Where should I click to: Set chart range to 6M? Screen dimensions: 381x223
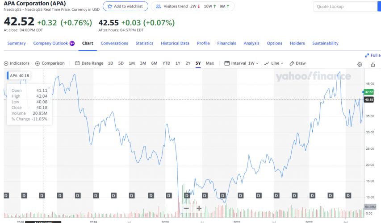coord(154,63)
